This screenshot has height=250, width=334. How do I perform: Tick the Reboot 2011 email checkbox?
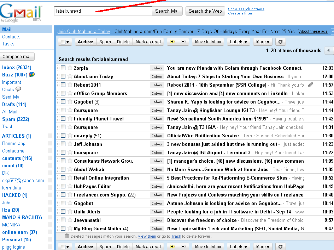pyautogui.click(x=63, y=85)
